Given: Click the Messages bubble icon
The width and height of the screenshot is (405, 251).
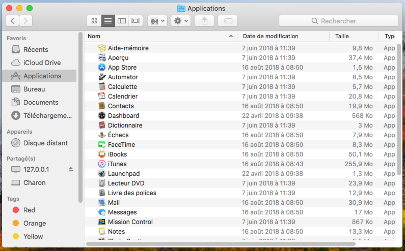Looking at the screenshot, I should click(x=102, y=212).
